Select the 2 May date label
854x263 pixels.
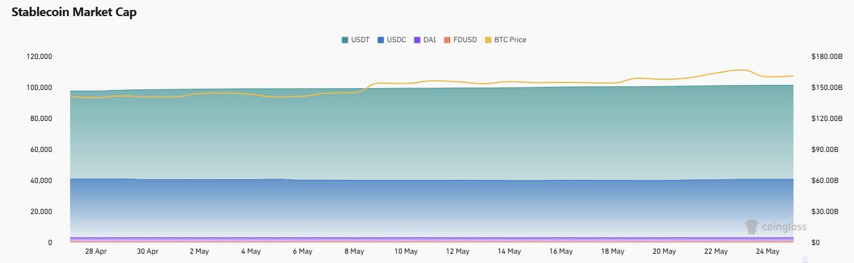pos(199,251)
